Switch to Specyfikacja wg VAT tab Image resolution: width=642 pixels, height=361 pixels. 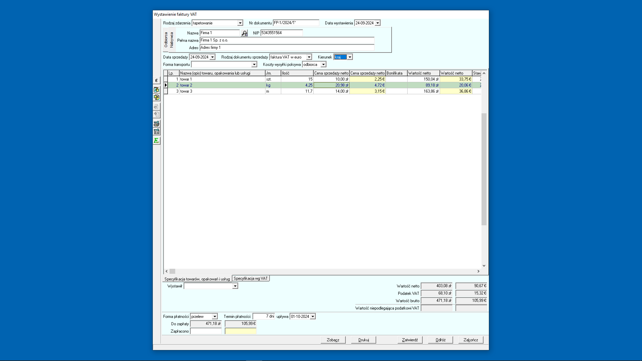point(251,278)
